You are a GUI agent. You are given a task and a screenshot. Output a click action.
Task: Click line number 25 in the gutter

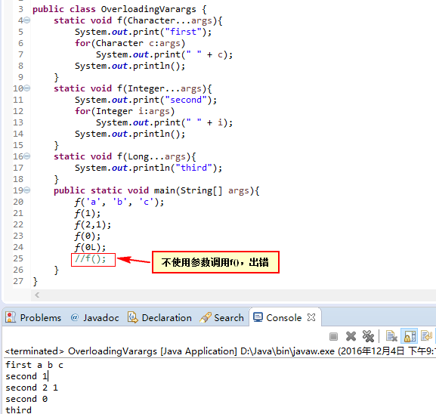[18, 258]
